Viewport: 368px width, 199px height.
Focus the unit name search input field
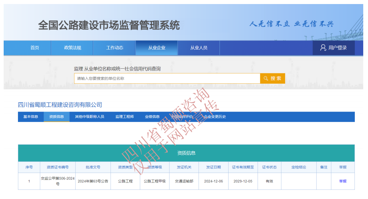[x=167, y=79]
